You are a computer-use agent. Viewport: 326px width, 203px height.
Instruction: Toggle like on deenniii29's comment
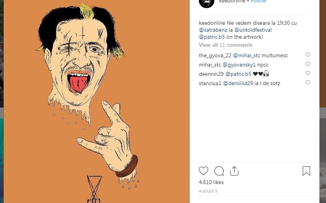pos(308,73)
